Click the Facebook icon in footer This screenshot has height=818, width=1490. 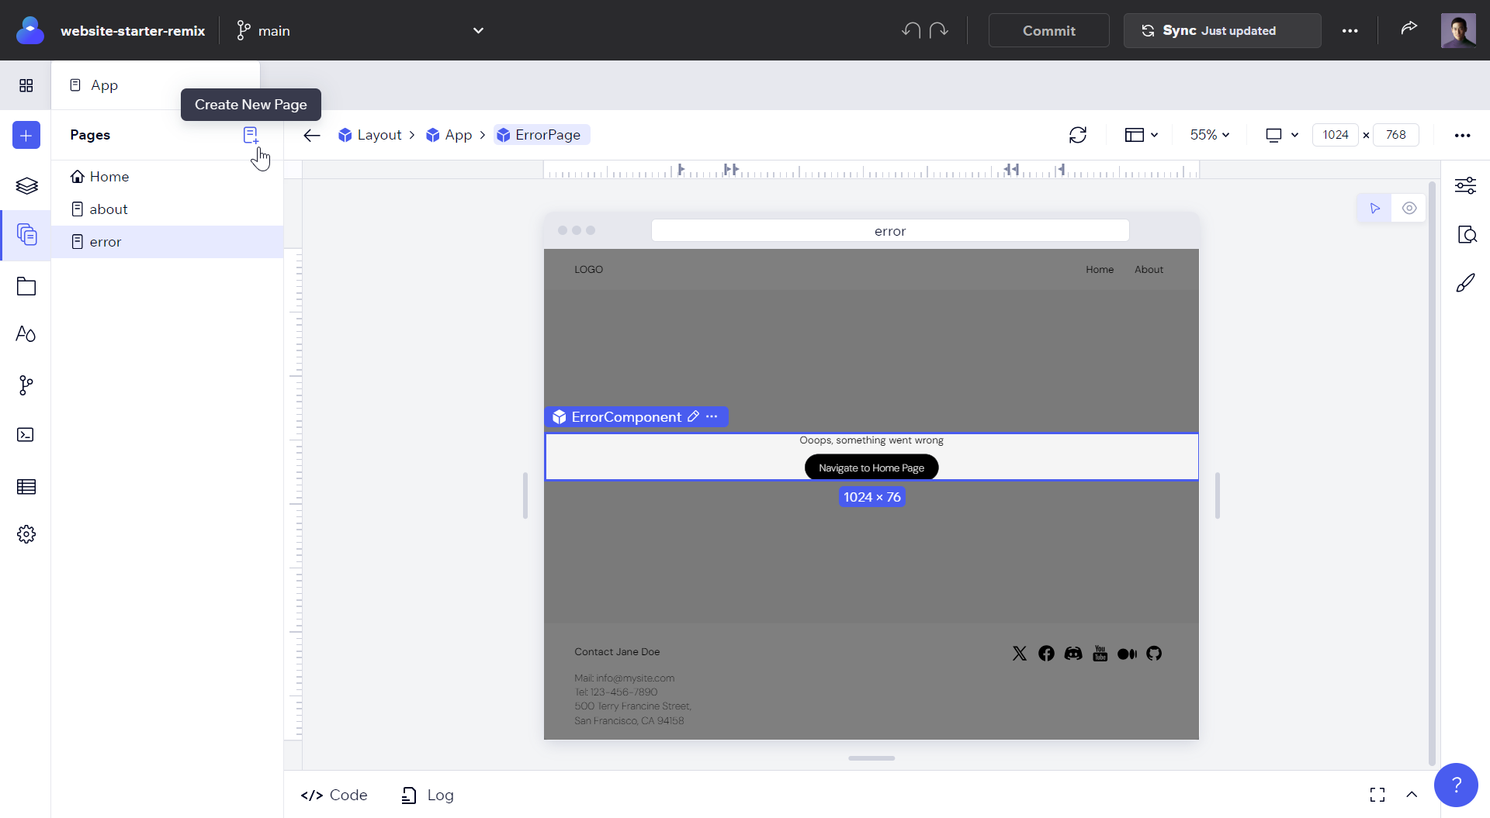point(1046,654)
